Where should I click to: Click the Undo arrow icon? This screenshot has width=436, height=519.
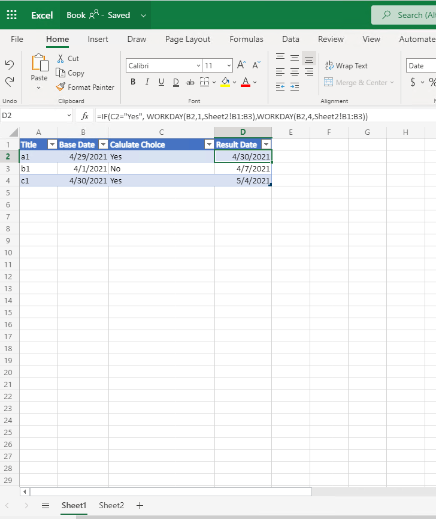(10, 65)
